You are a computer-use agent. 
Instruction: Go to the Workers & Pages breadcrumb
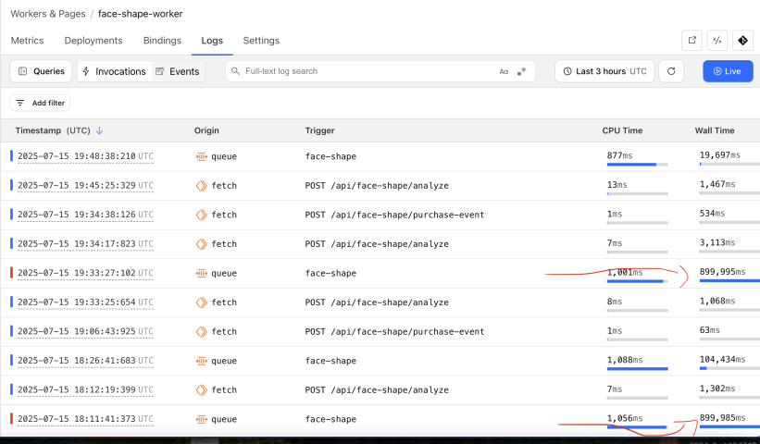(47, 15)
